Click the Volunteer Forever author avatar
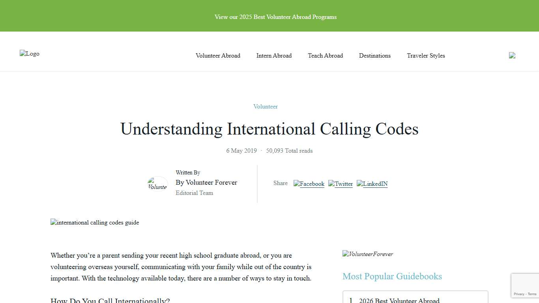The height and width of the screenshot is (303, 539). coord(157,184)
